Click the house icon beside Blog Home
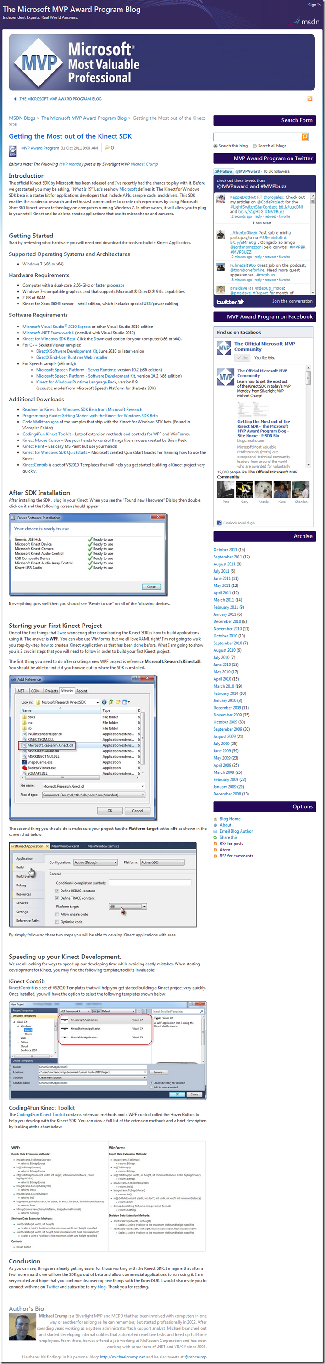This screenshot has width=325, height=1364. tap(215, 819)
